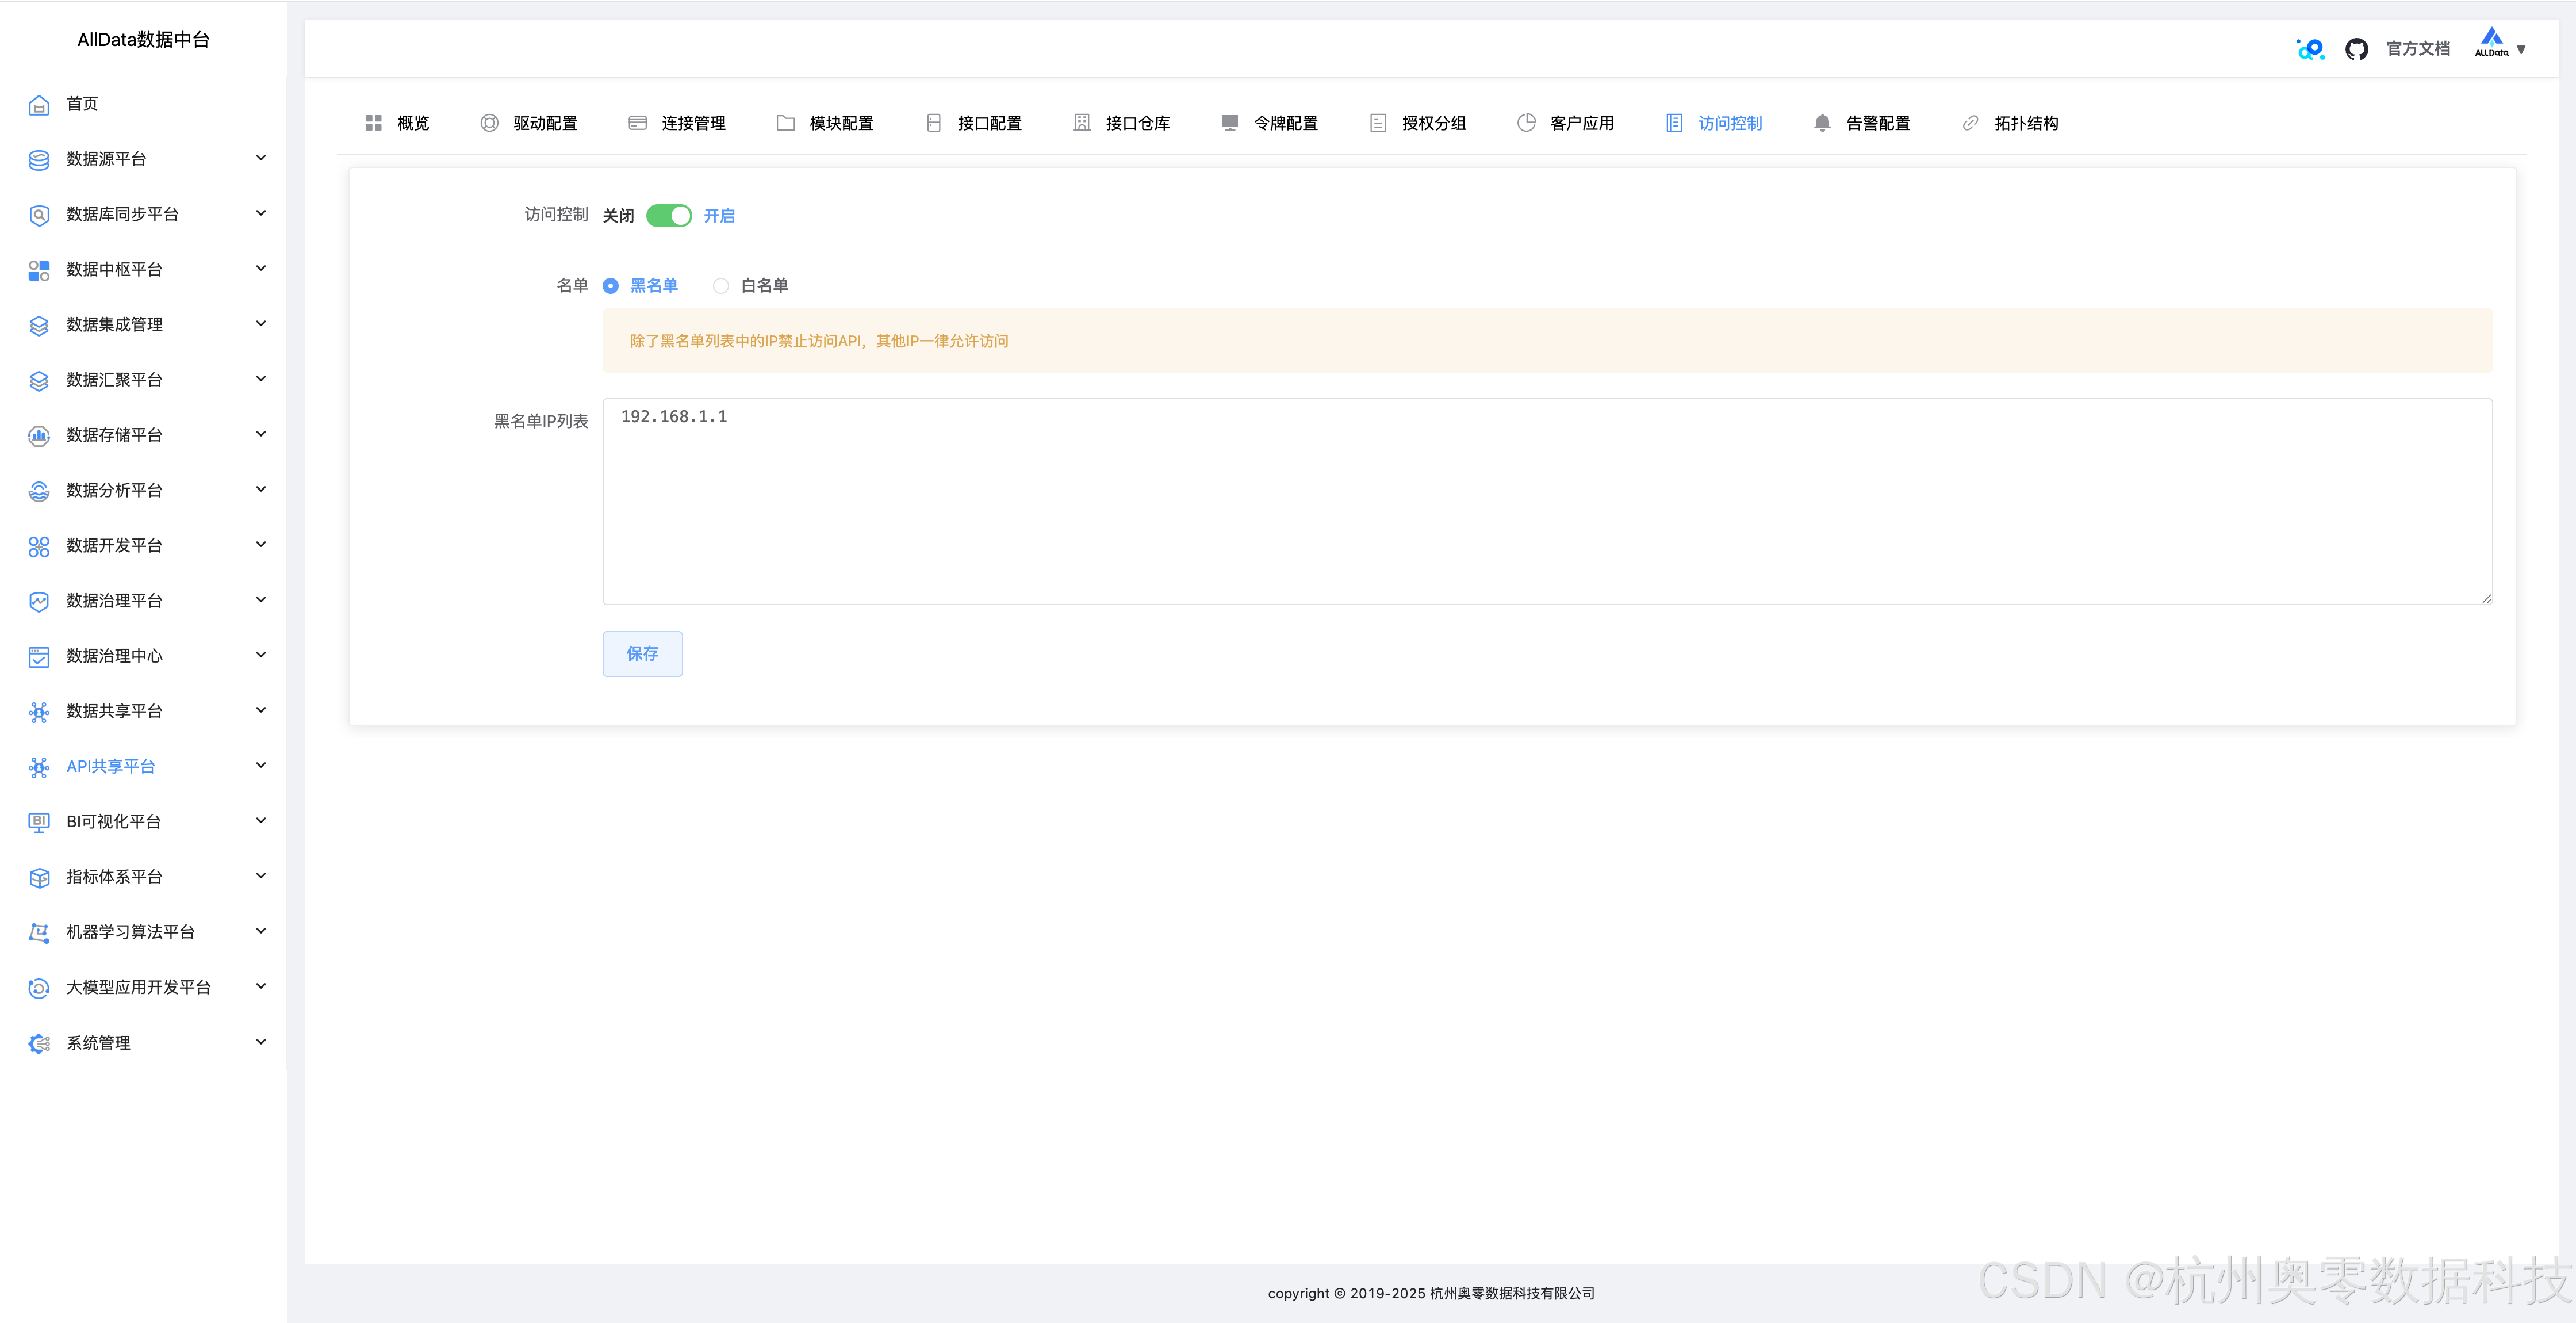Click the 客户应用 pie chart icon
This screenshot has width=2576, height=1323.
(1526, 123)
